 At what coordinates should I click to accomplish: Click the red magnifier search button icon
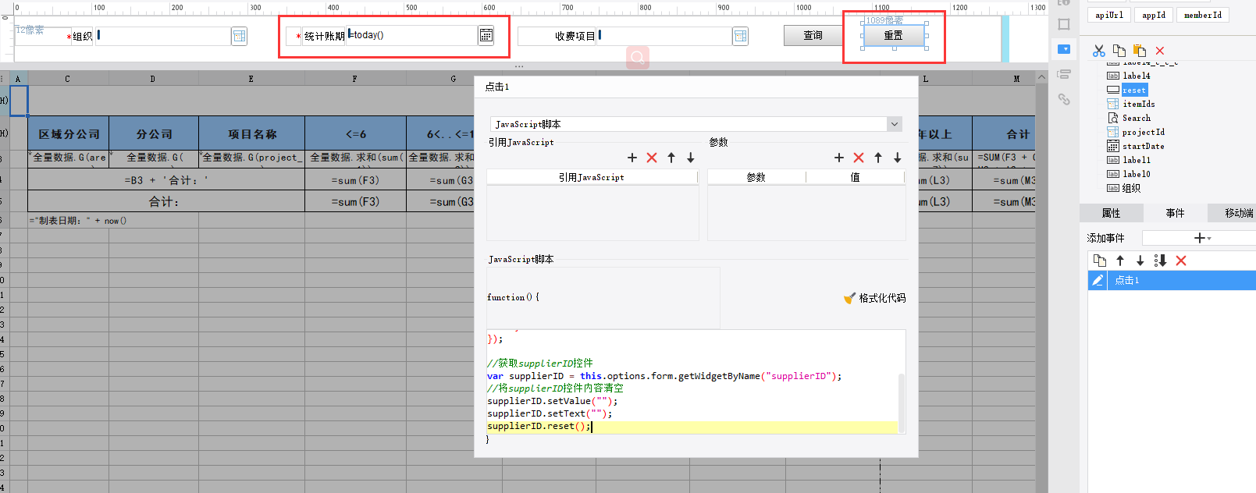pyautogui.click(x=638, y=57)
